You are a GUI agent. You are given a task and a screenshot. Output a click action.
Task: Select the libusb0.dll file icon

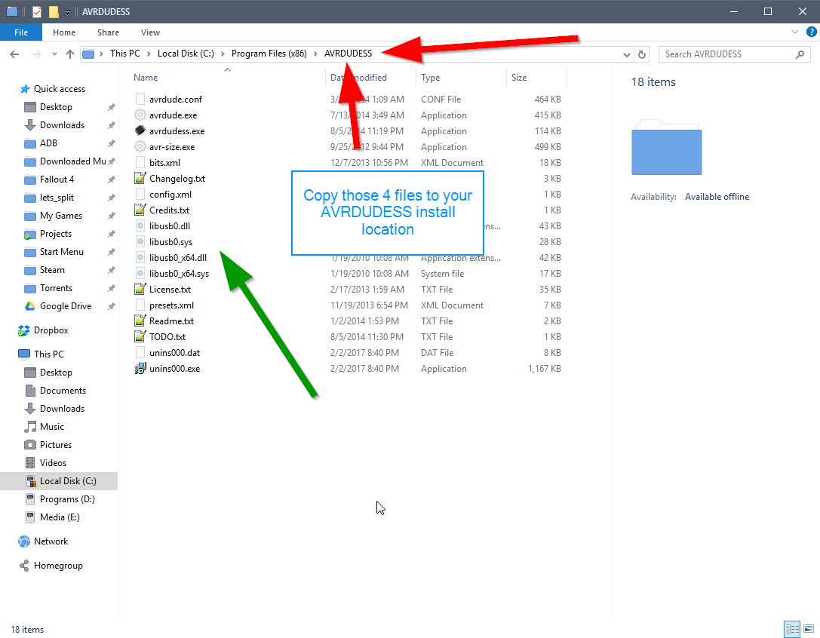point(140,225)
